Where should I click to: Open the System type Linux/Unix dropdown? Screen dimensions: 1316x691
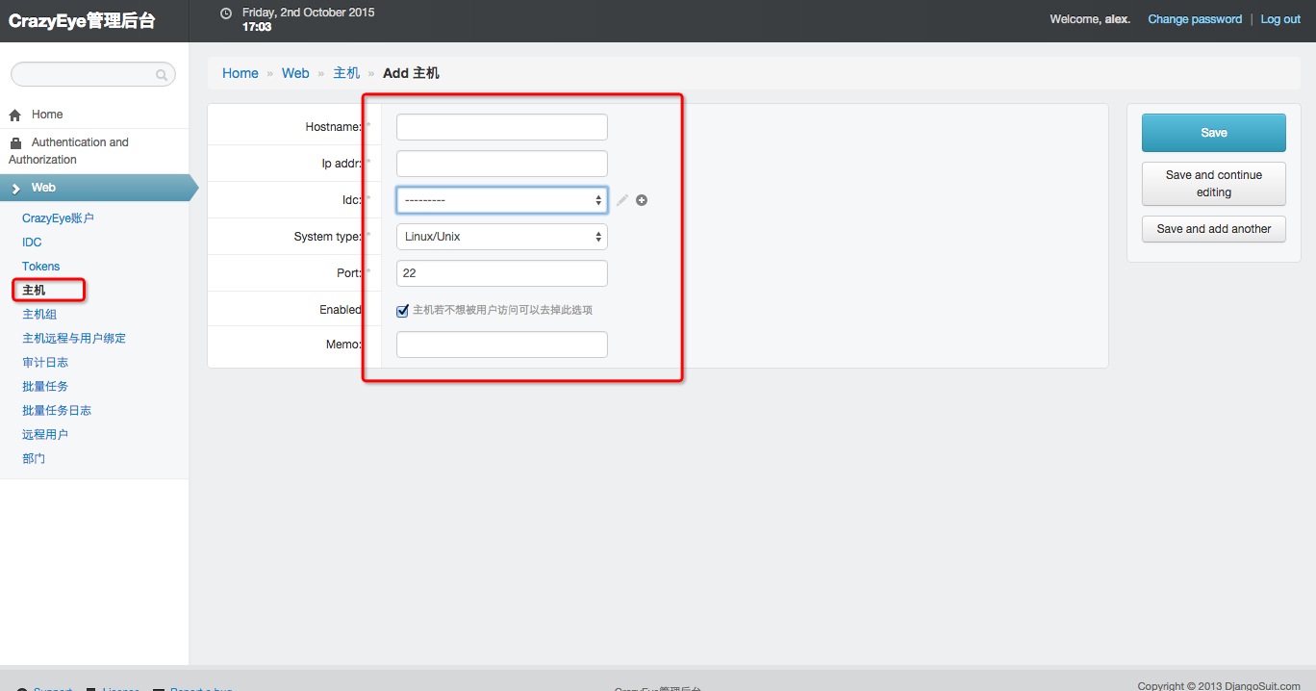point(502,237)
